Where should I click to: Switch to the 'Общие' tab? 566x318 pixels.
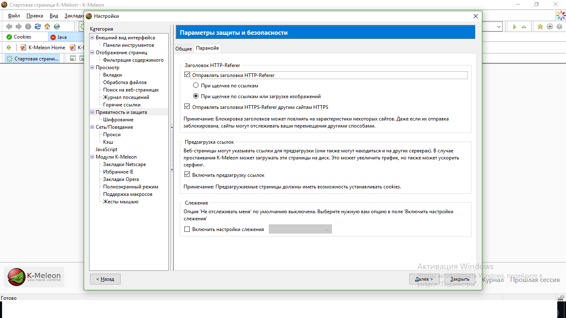[183, 48]
